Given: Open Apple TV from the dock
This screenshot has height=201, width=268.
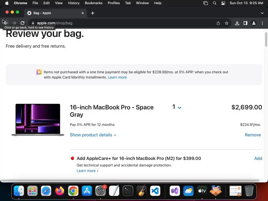Looking at the screenshot, I should click(x=202, y=191).
